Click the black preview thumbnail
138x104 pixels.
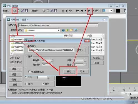[69, 81]
